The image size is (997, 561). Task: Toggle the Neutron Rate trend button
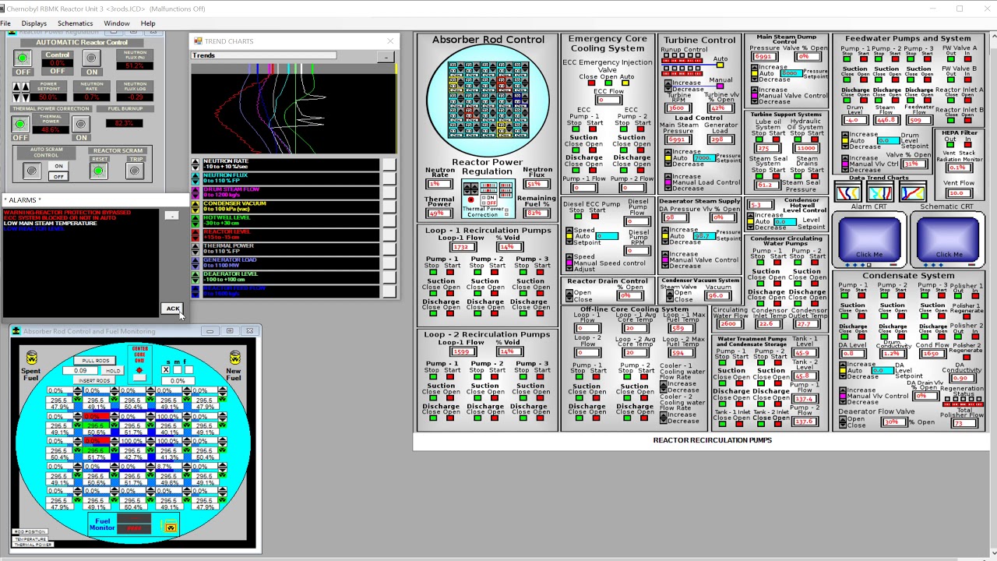(389, 165)
